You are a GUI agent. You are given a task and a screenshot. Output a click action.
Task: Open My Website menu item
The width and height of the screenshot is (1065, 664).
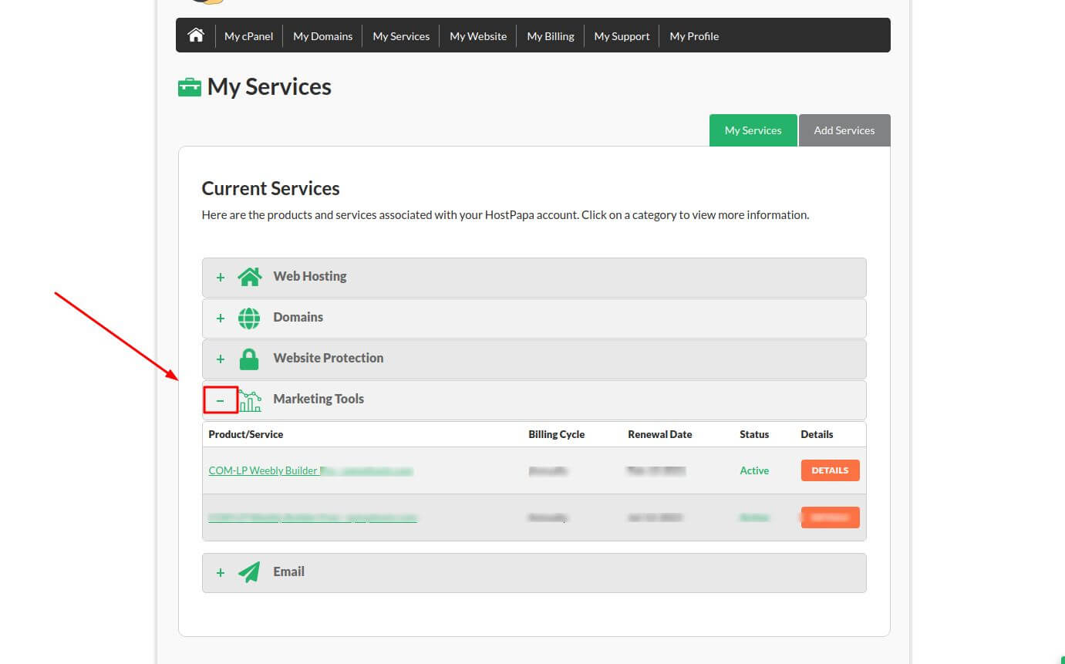(x=478, y=36)
